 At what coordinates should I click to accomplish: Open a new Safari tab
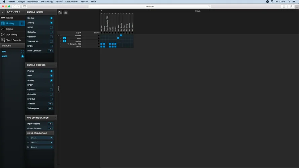[x=297, y=7]
